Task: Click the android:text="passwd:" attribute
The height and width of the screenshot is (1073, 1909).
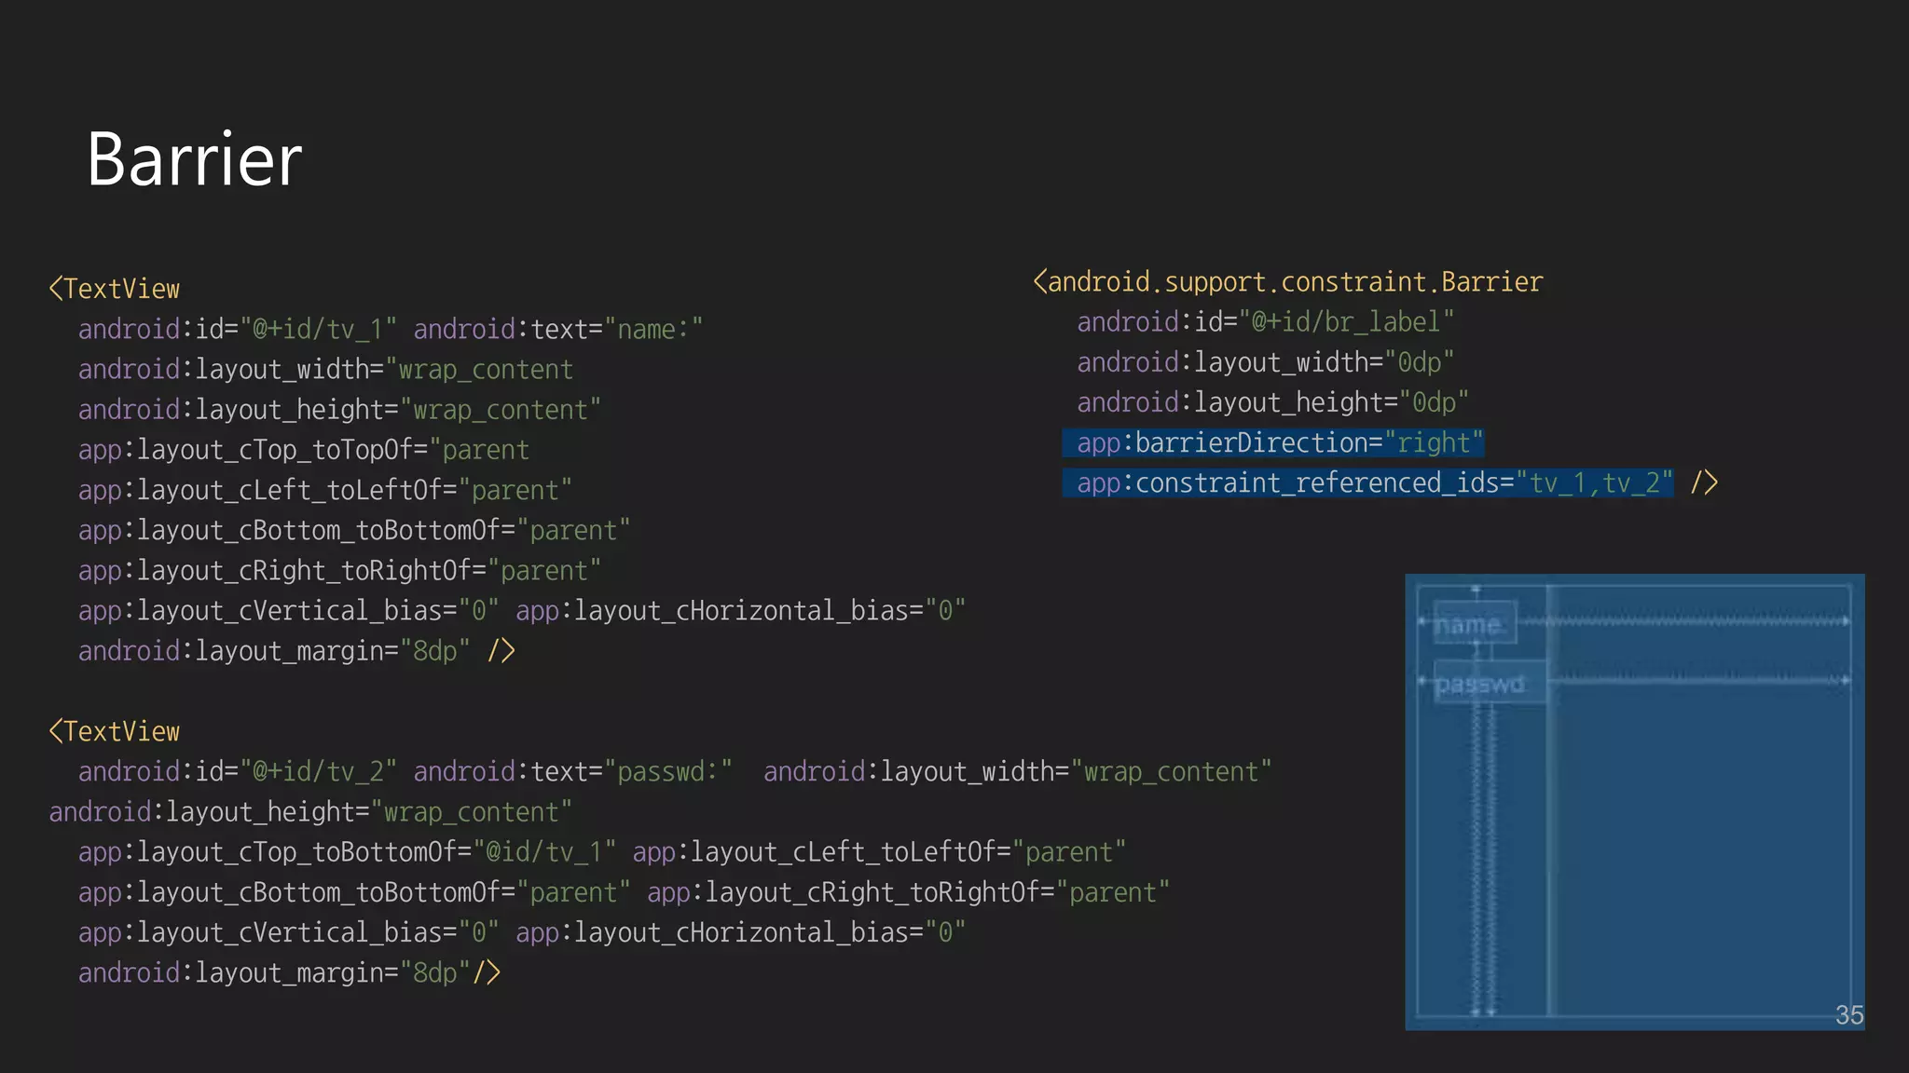Action: (572, 772)
